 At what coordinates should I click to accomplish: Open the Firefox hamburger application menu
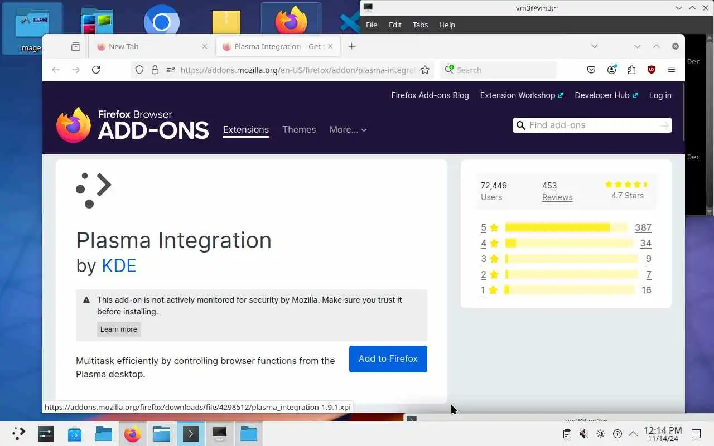click(672, 70)
